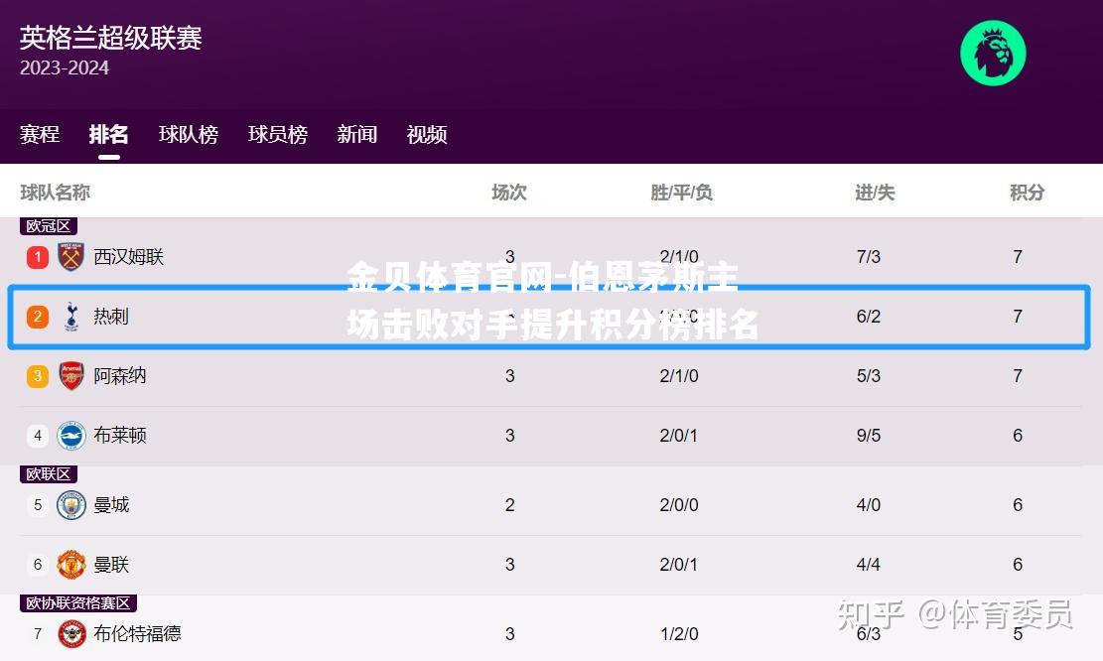Click the 欧冠区 zone label
This screenshot has height=661, width=1103.
tap(49, 225)
